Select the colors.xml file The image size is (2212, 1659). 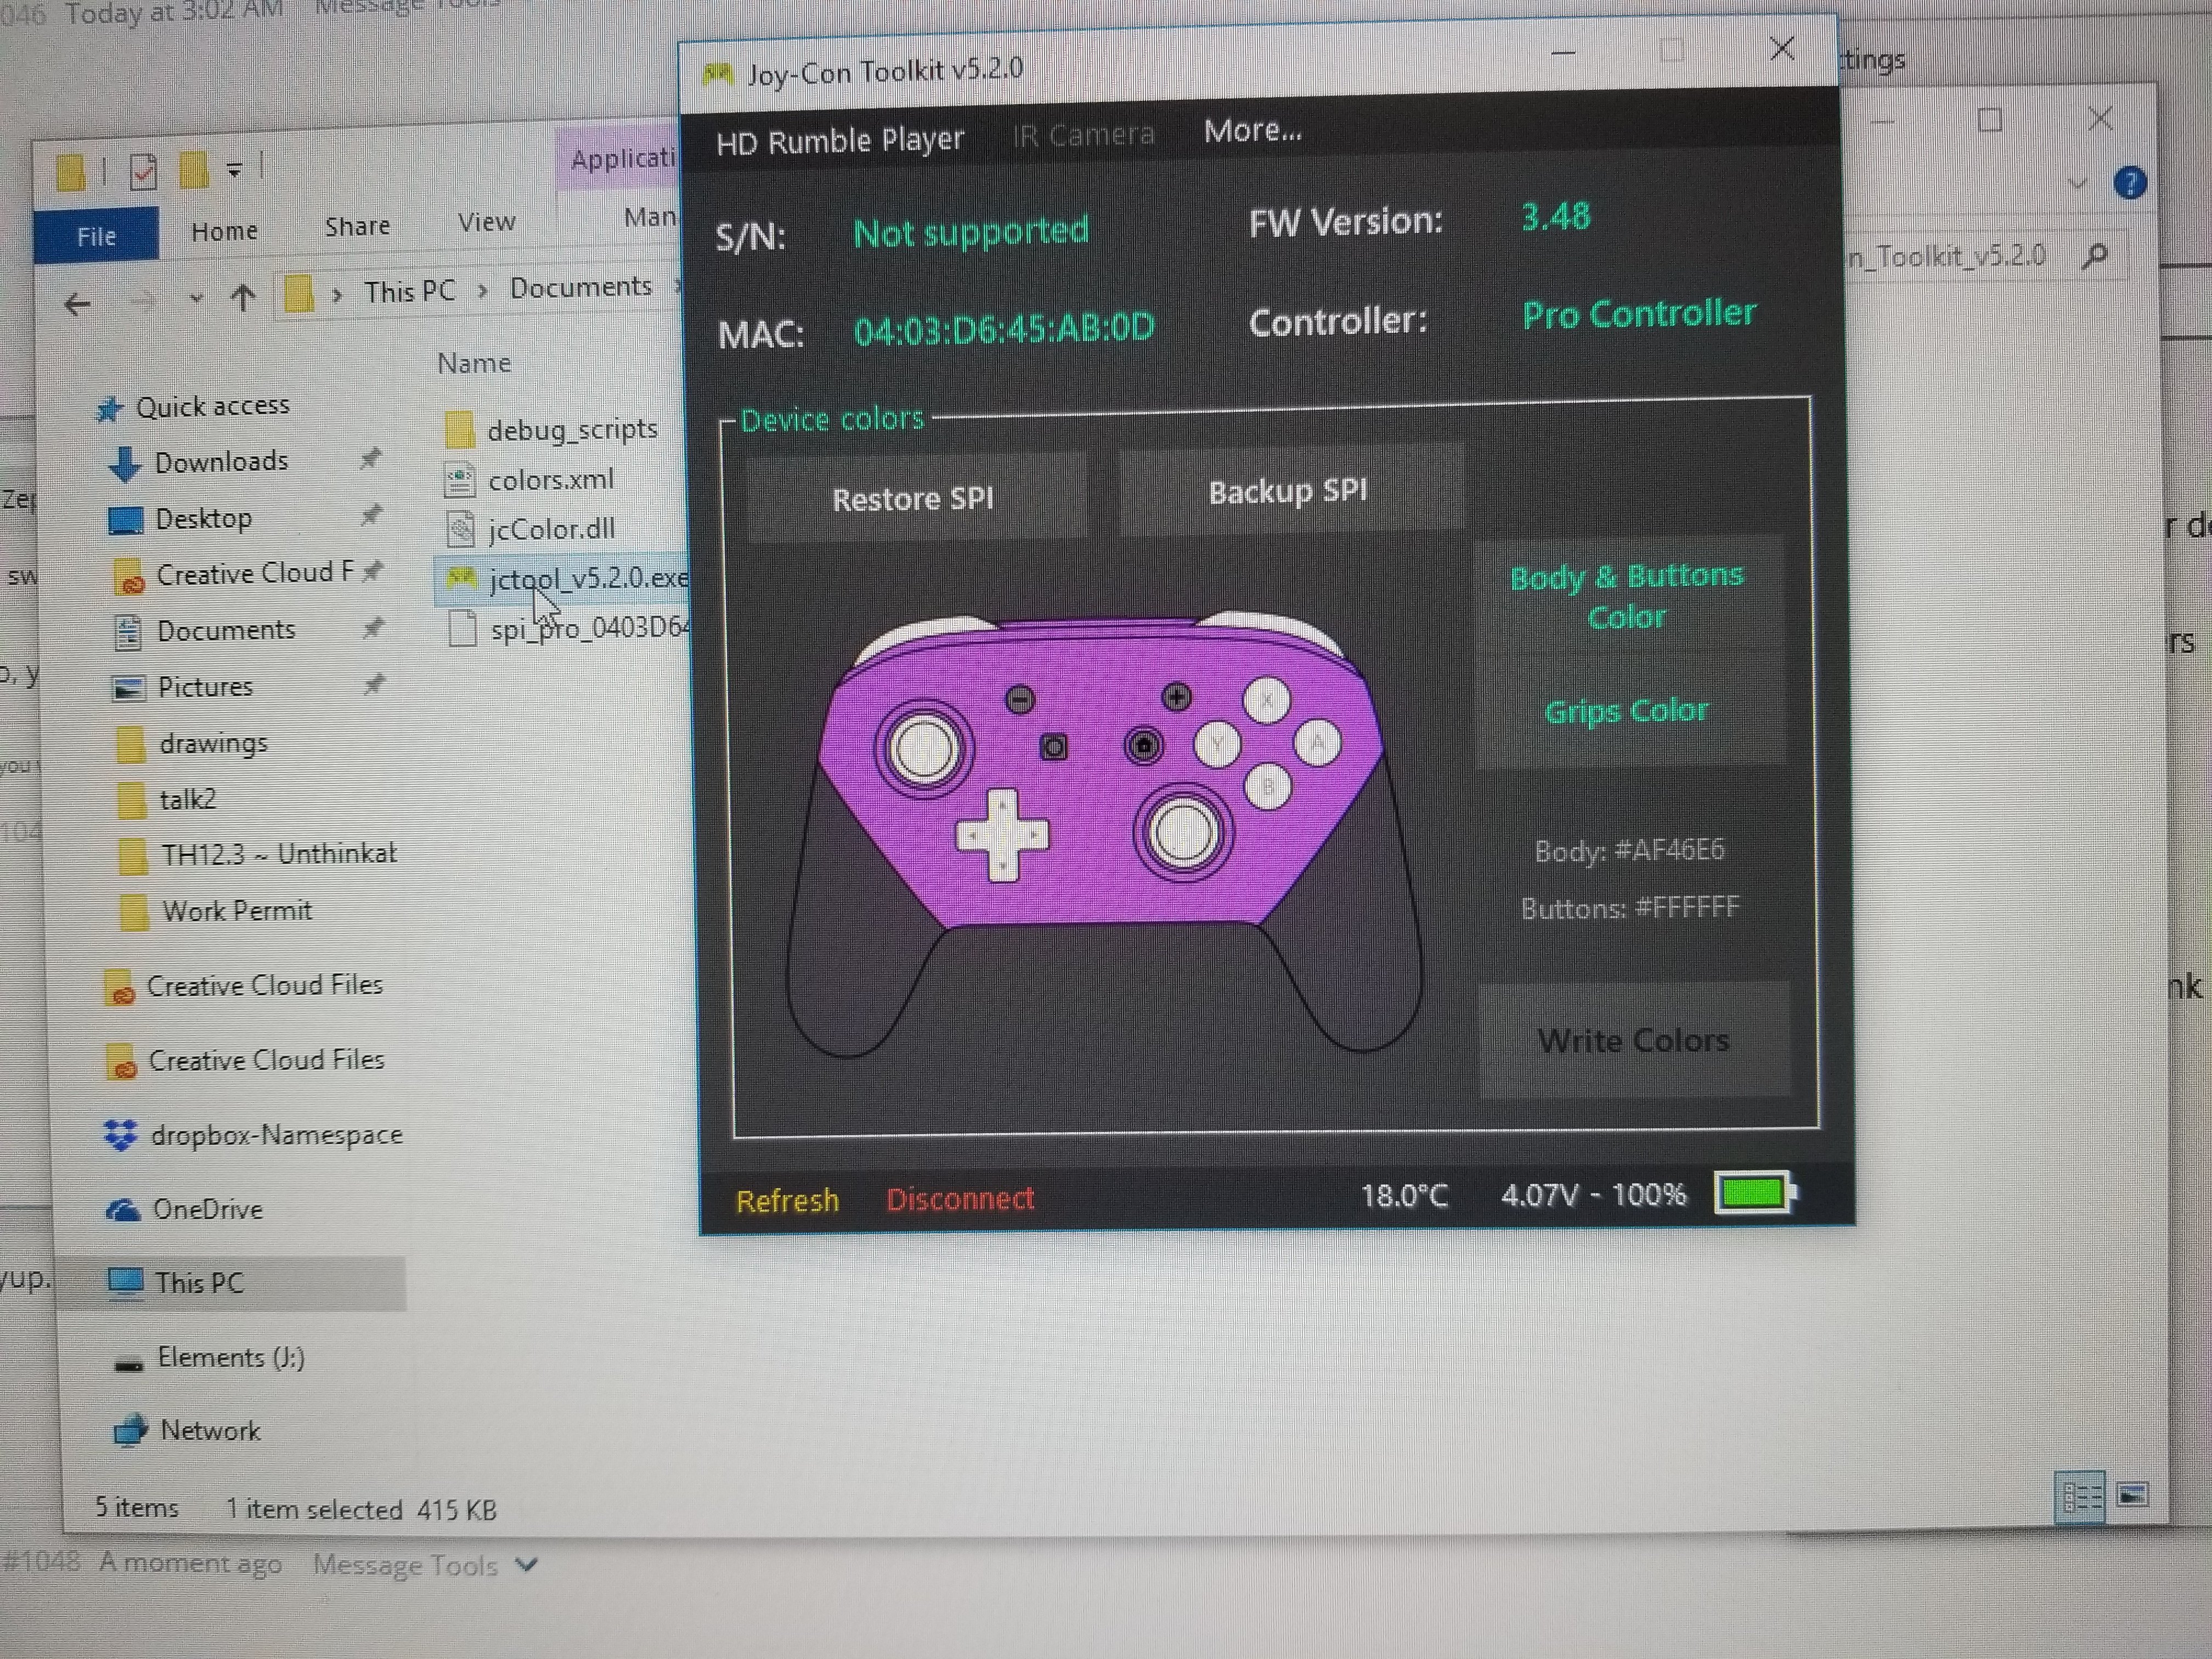(530, 480)
